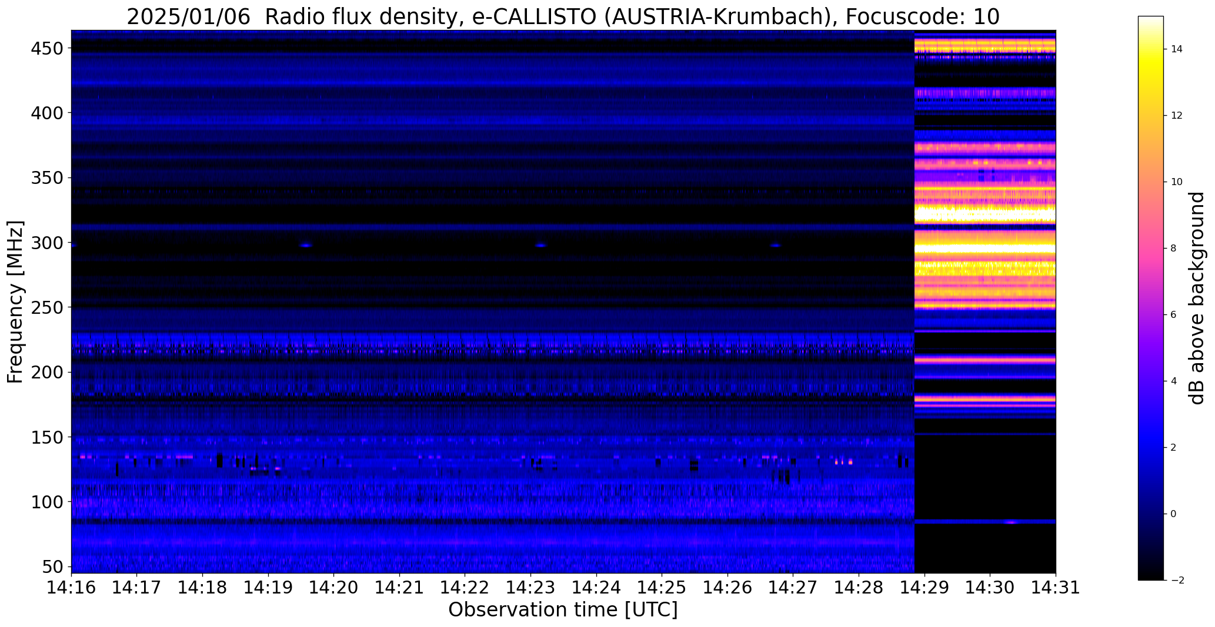1215x627 pixels.
Task: Click the colorbar tick label 12
Action: pos(1177,116)
